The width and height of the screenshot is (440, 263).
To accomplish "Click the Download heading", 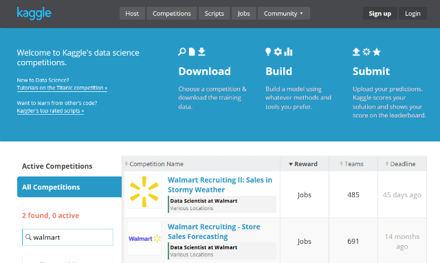I will (x=205, y=71).
